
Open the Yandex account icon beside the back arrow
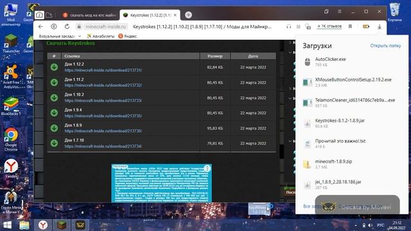54,26
